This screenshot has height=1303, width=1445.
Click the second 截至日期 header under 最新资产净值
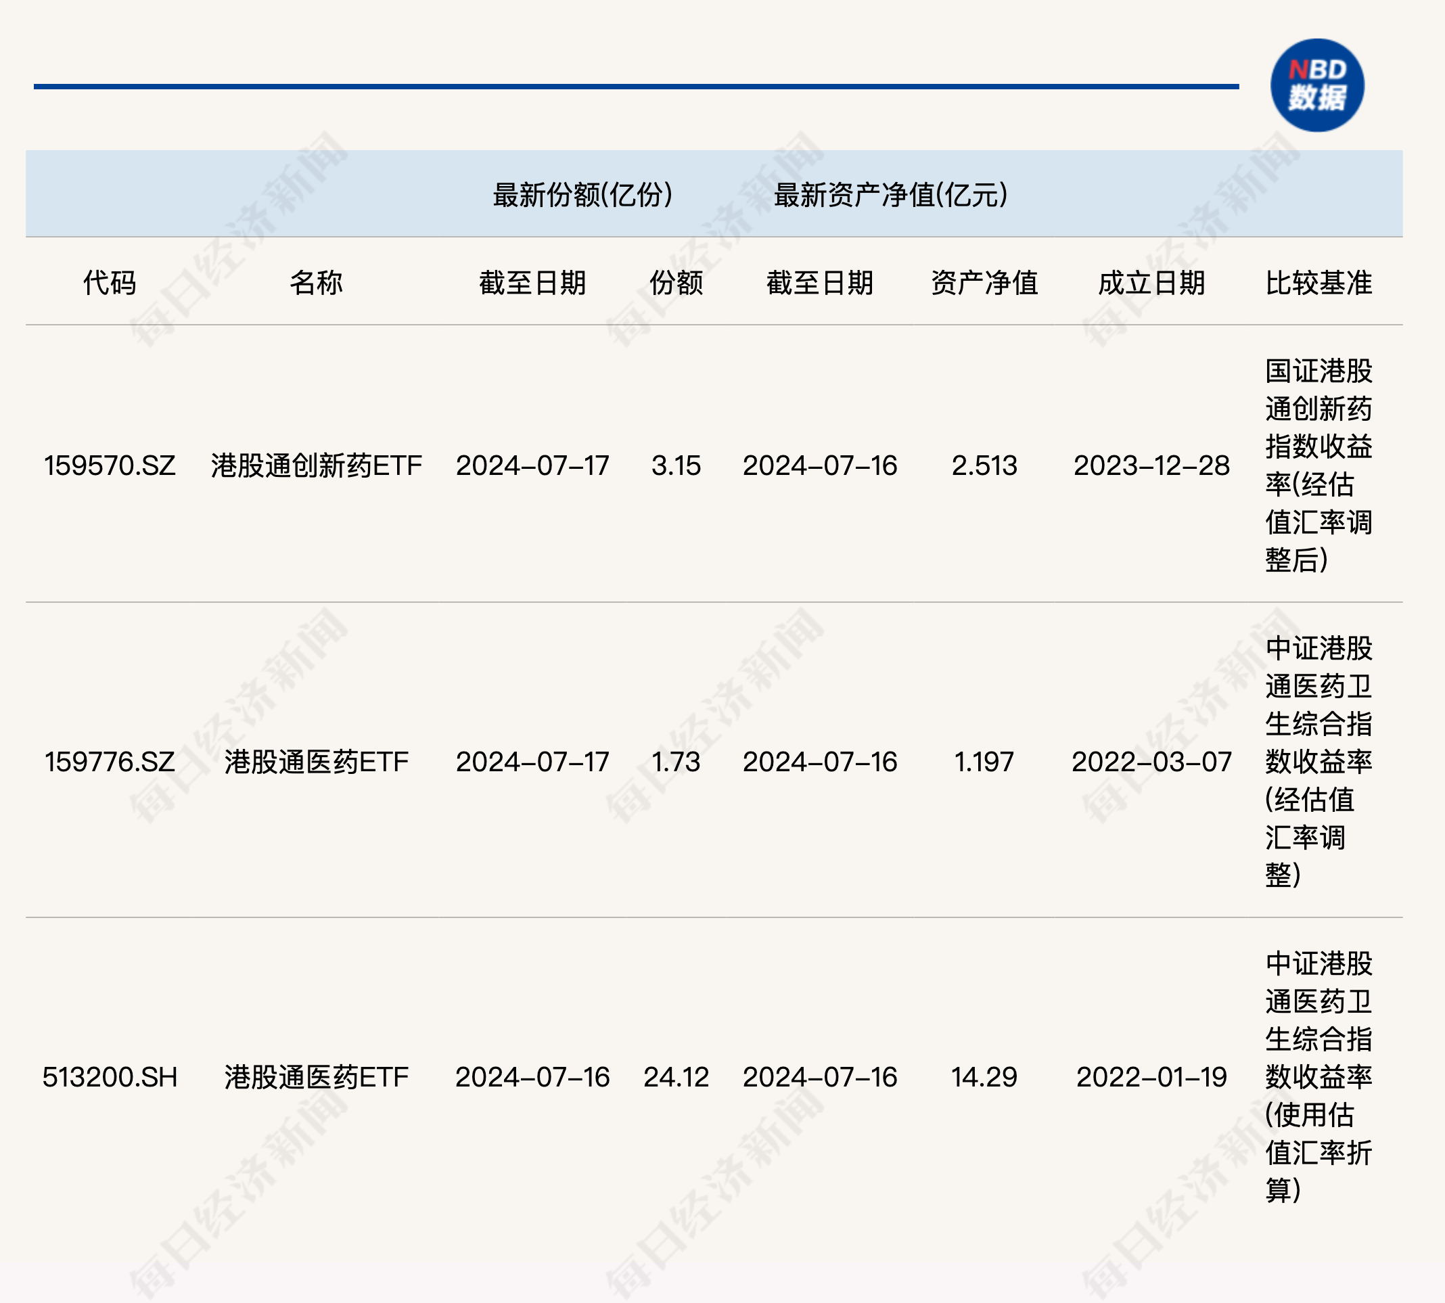(x=820, y=283)
